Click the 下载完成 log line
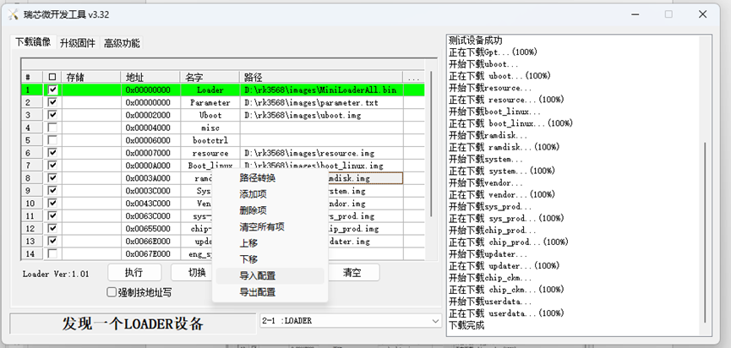 tap(466, 325)
